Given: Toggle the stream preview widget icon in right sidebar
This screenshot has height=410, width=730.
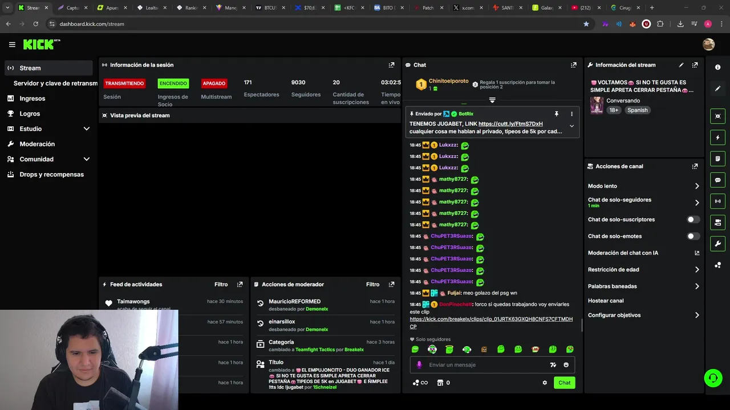Looking at the screenshot, I should [x=717, y=116].
